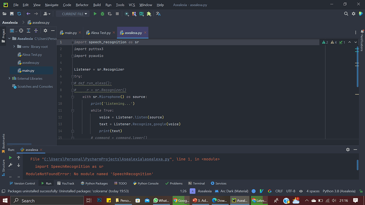Open the Windows Start button
365x205 pixels.
tap(5, 200)
